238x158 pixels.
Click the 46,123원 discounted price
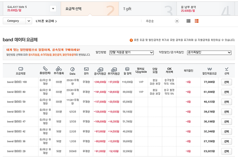209,102
